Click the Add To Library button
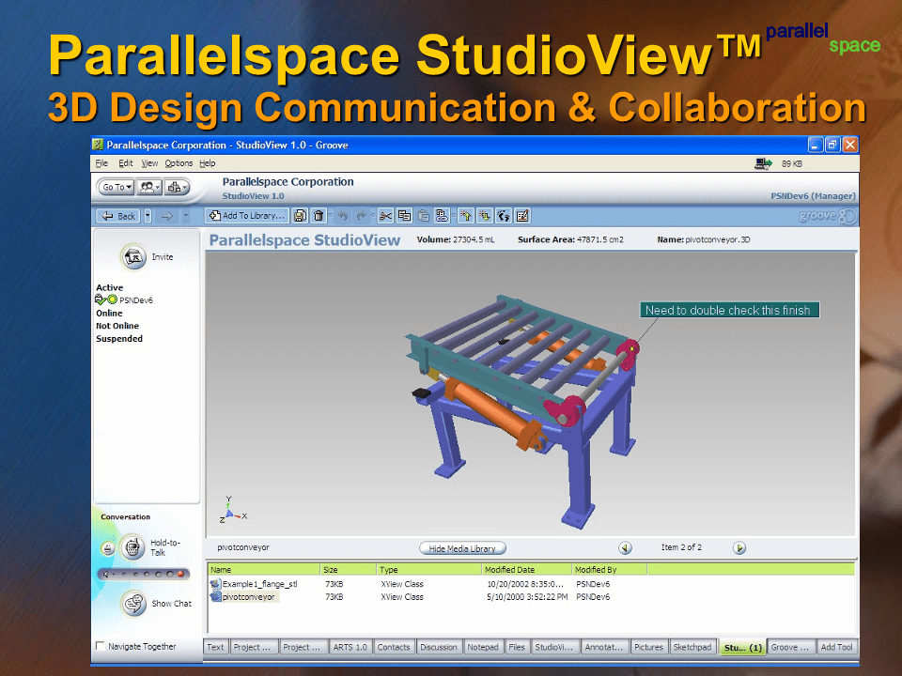 247,216
